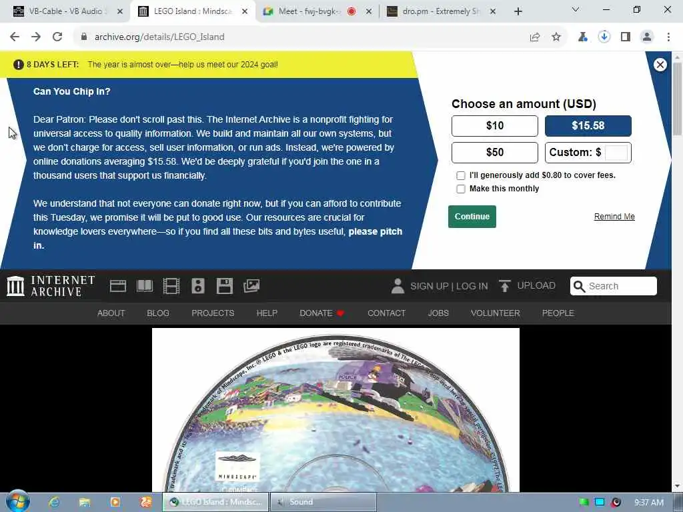Close the LEGO Island tab
683x512 pixels.
click(245, 11)
